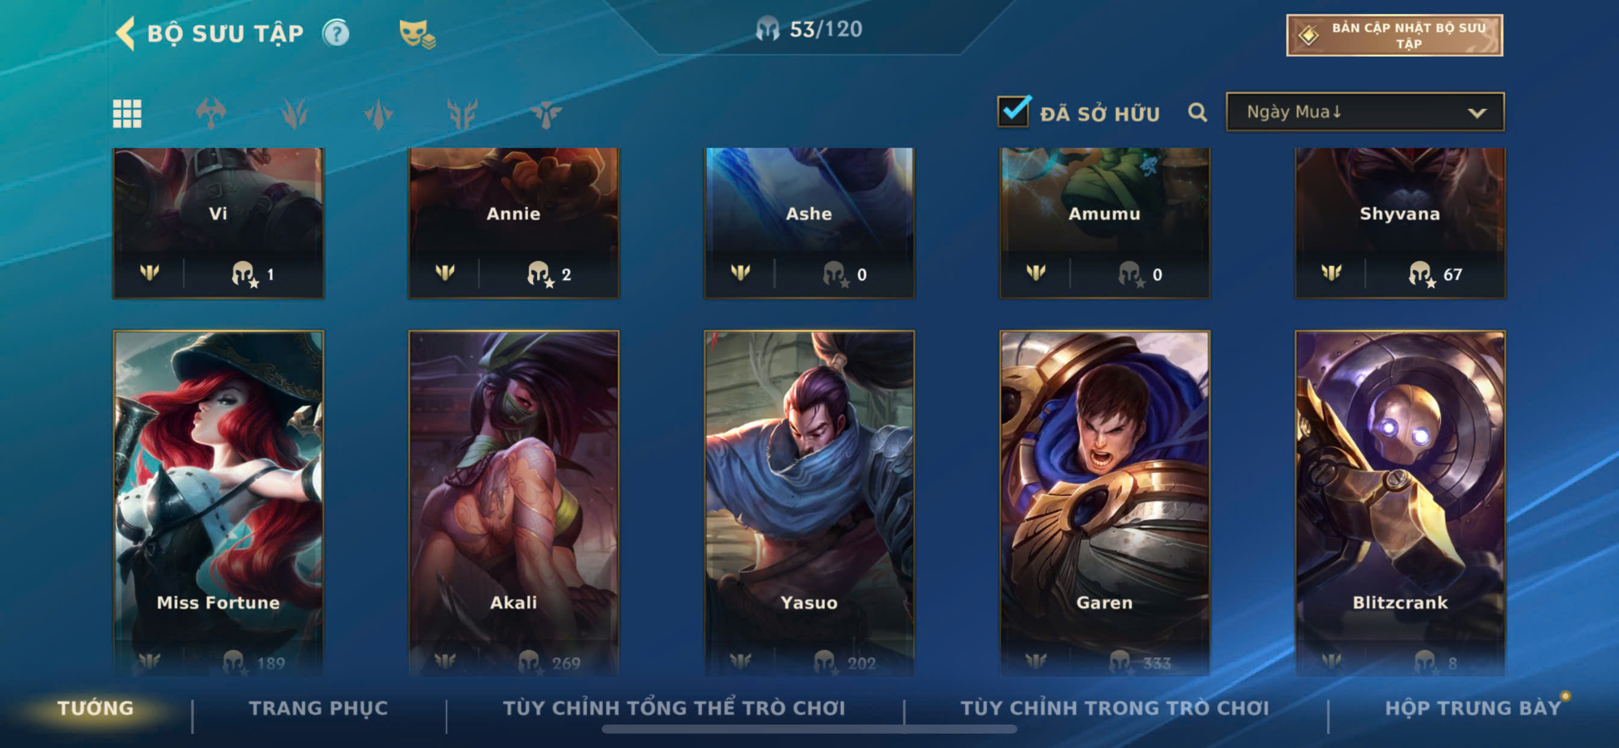Filter champions by Support role icon
The height and width of the screenshot is (748, 1619).
click(x=546, y=114)
